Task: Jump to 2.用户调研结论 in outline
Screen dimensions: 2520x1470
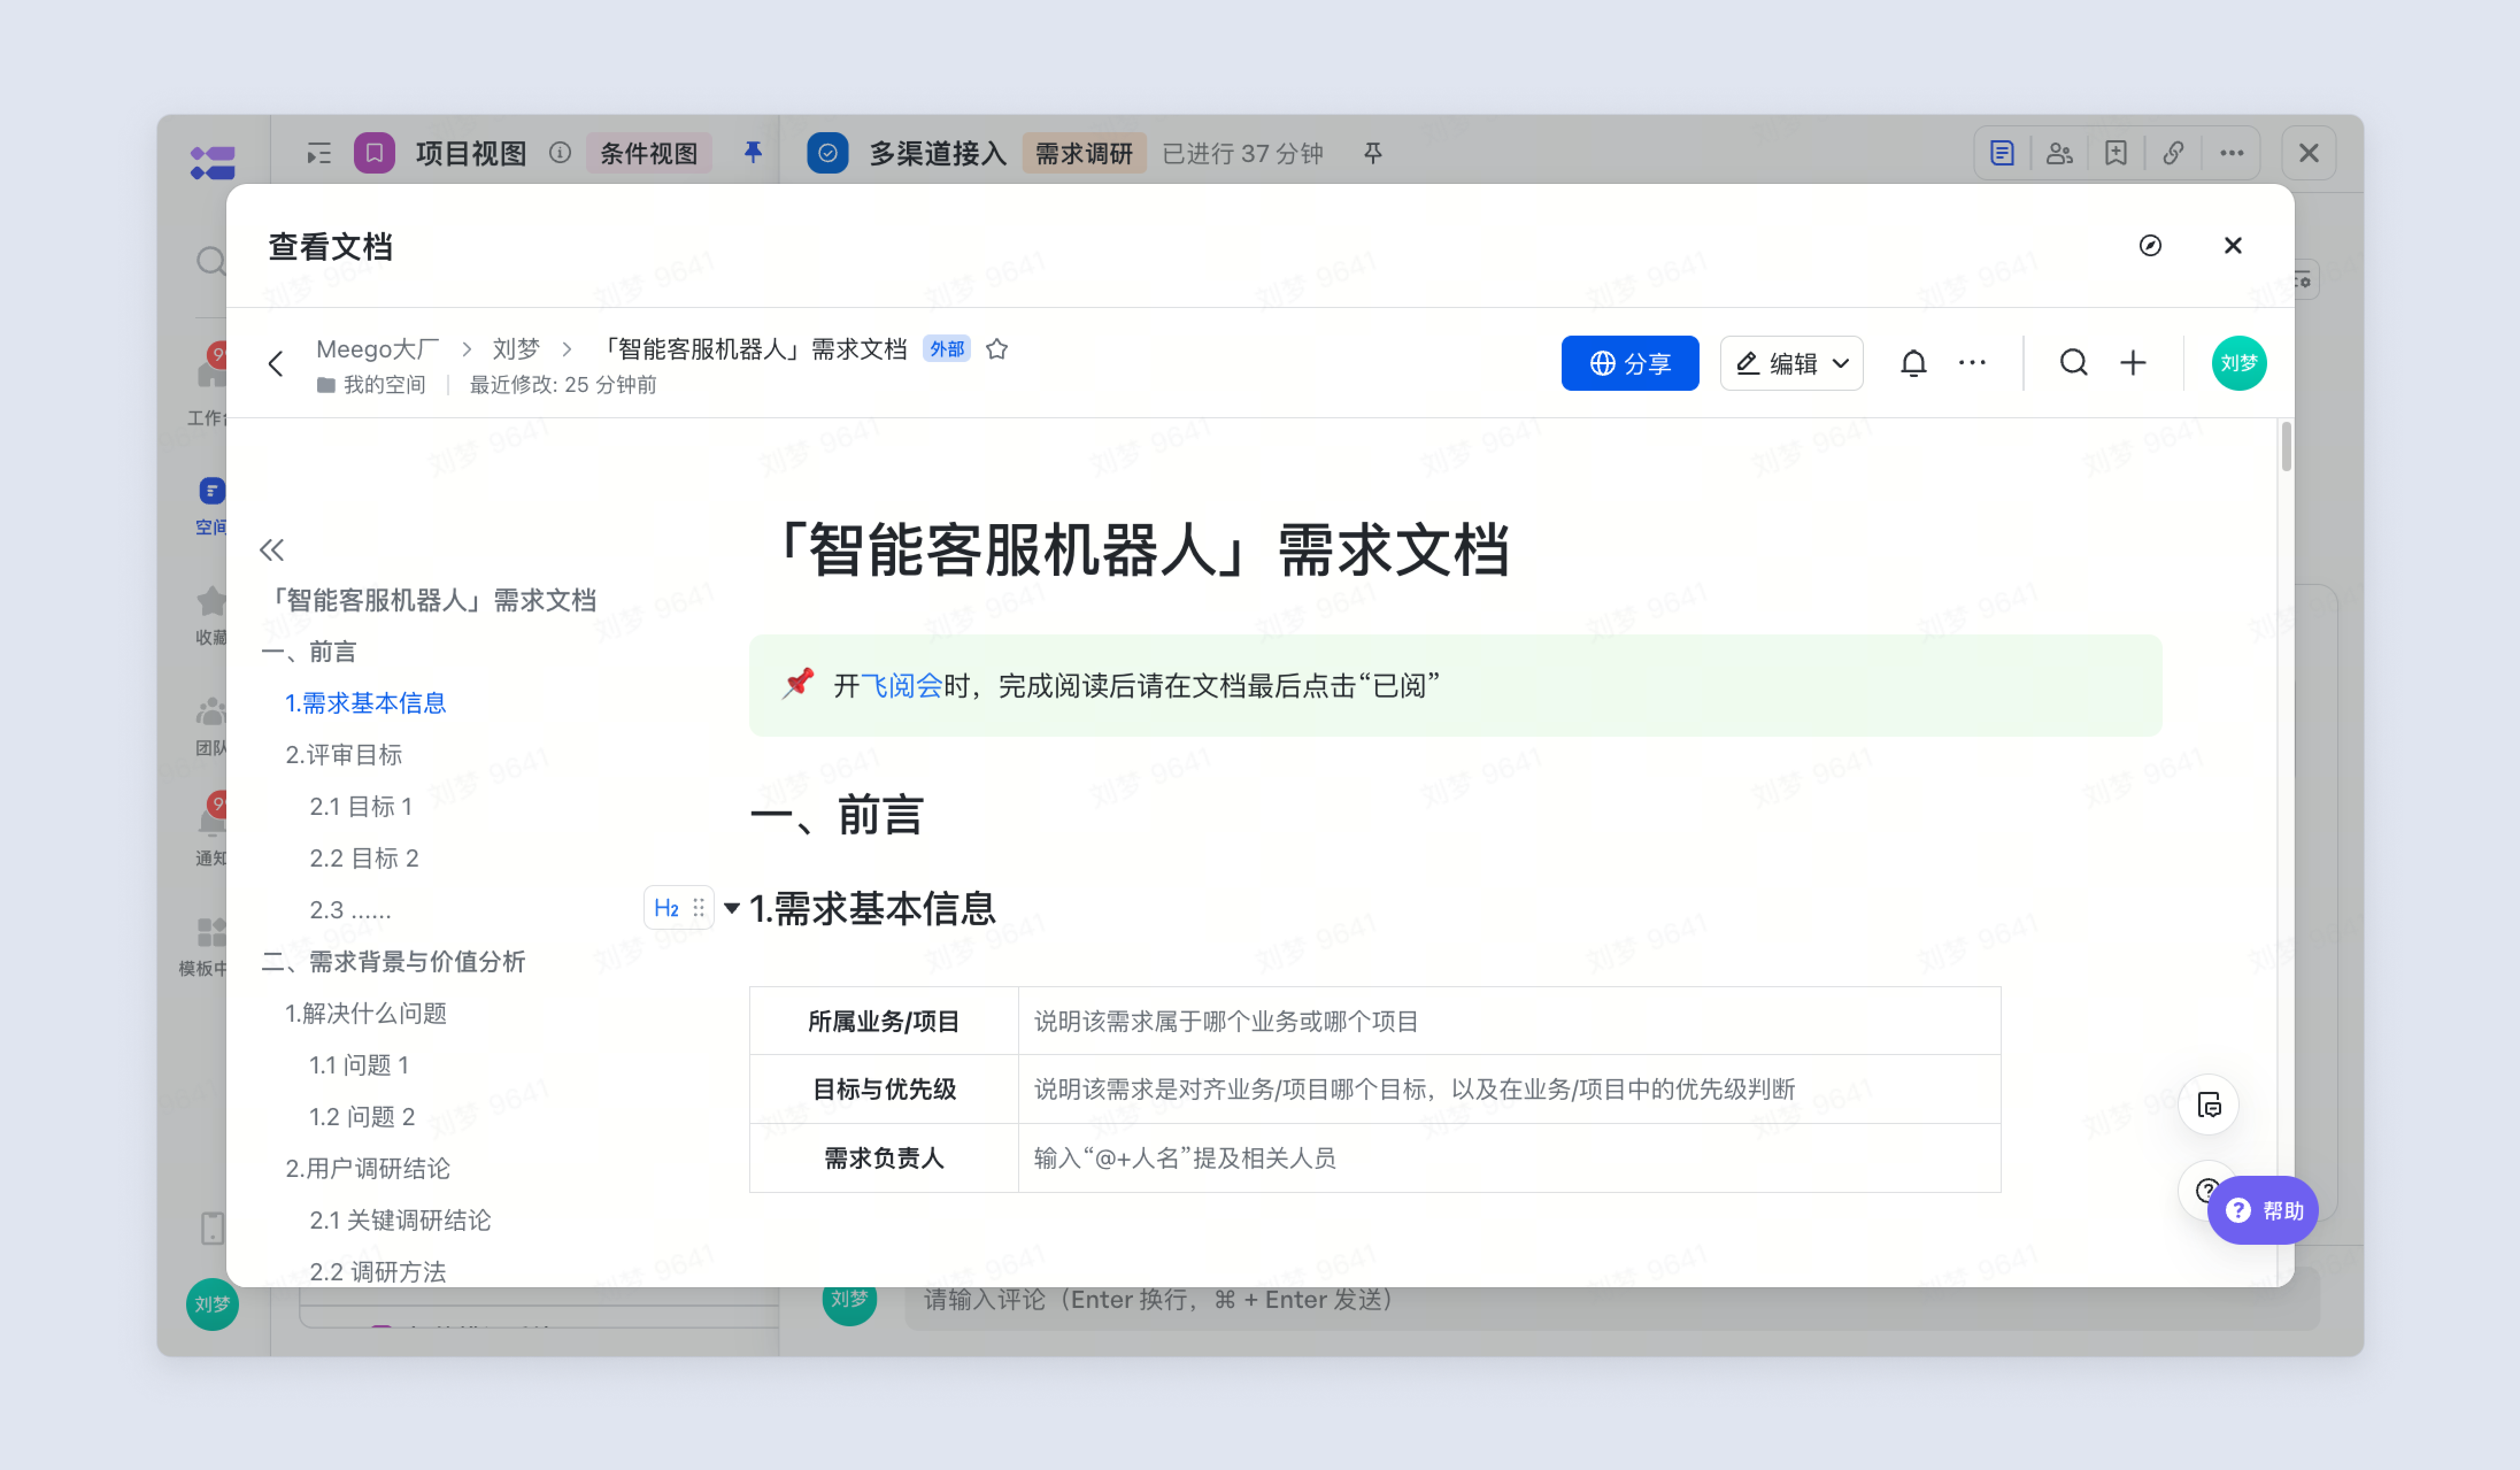Action: (368, 1169)
